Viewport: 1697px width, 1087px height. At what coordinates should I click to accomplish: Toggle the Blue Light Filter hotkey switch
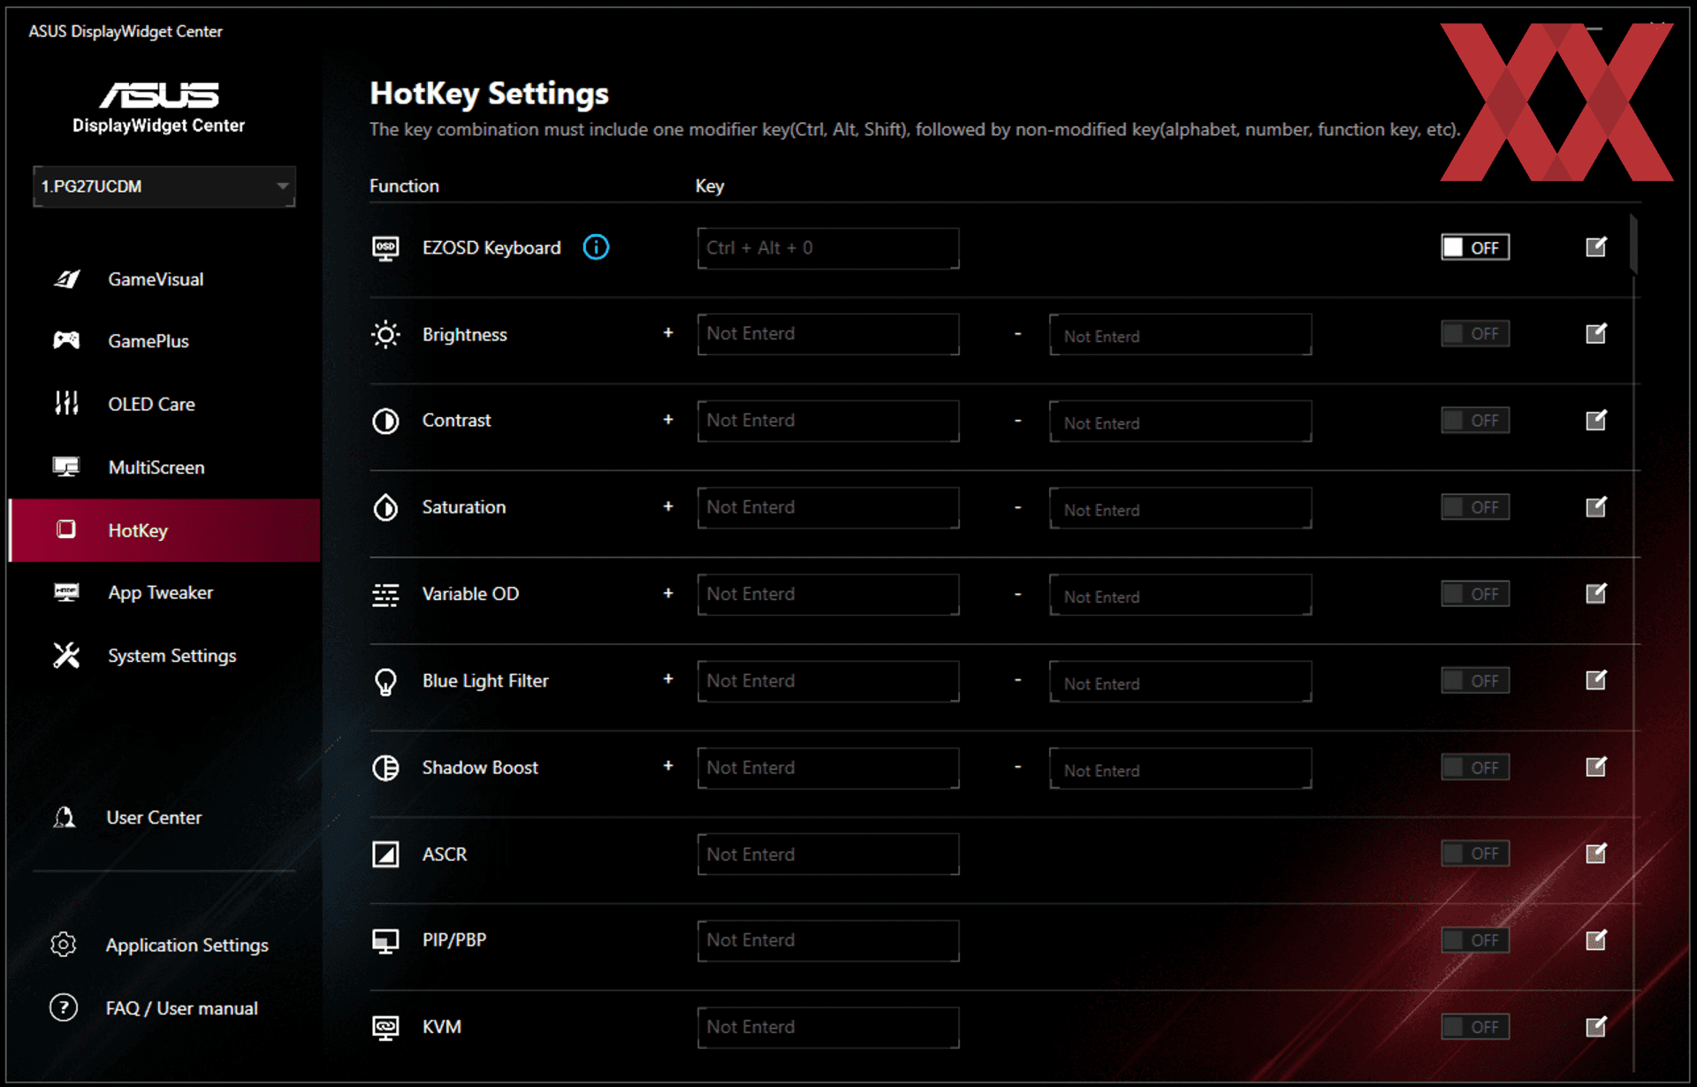pyautogui.click(x=1475, y=680)
